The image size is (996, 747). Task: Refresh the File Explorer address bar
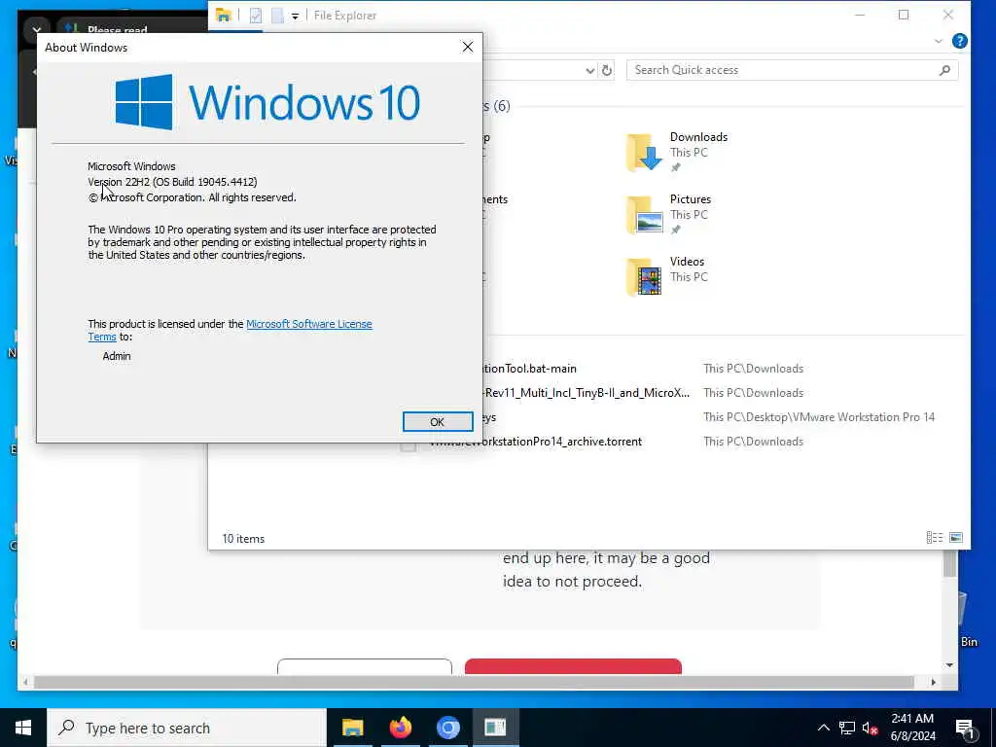click(607, 70)
